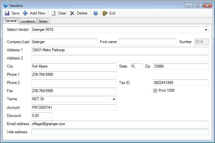215x143 pixels.
Task: Click the Delete text label in toolbar
Action: (x=82, y=13)
